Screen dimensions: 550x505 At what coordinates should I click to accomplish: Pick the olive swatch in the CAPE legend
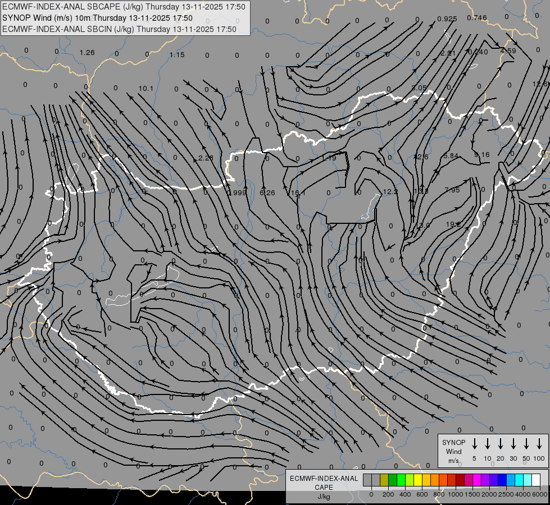384,480
